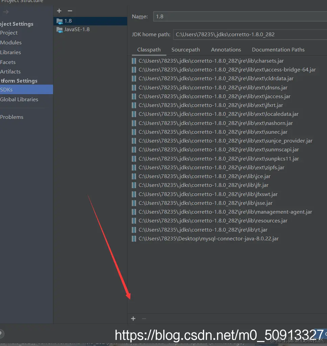Select the jce.jar classpath entry
The width and height of the screenshot is (327, 346).
pos(205,176)
